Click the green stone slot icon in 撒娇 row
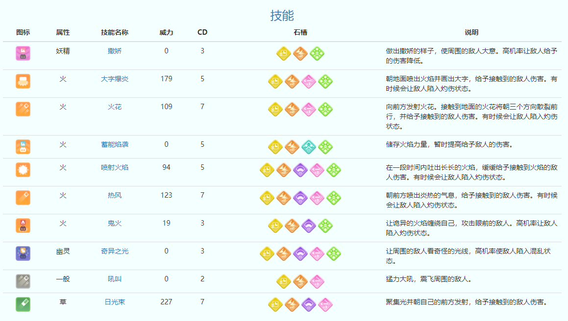 click(x=317, y=53)
